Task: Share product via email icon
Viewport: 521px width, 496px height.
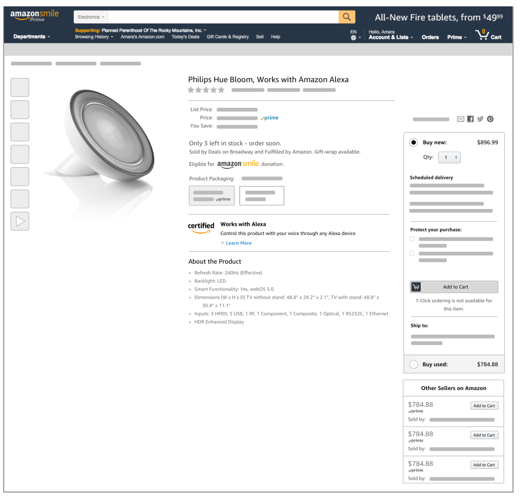Action: [460, 119]
